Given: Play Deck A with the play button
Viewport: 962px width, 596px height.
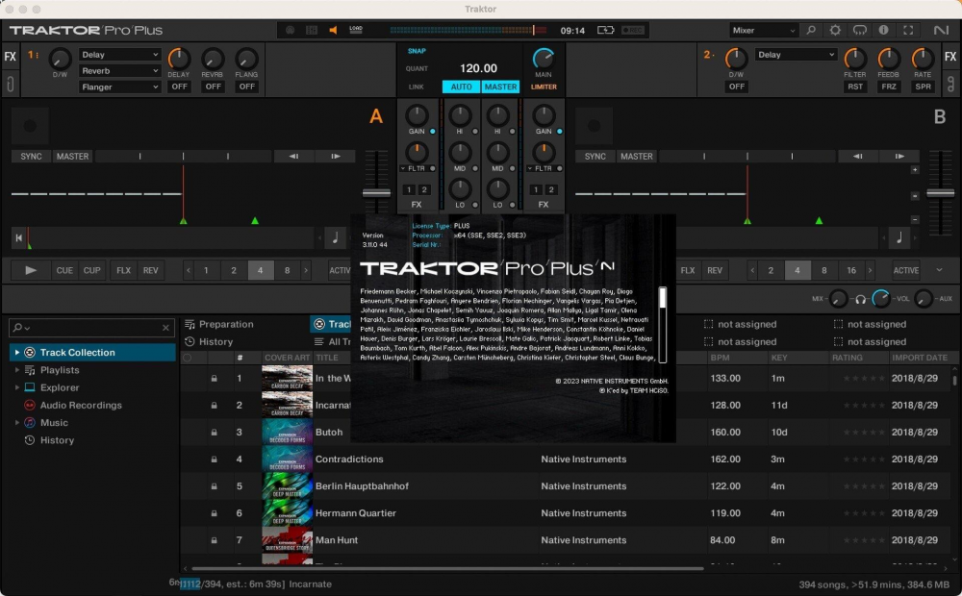Looking at the screenshot, I should point(31,270).
